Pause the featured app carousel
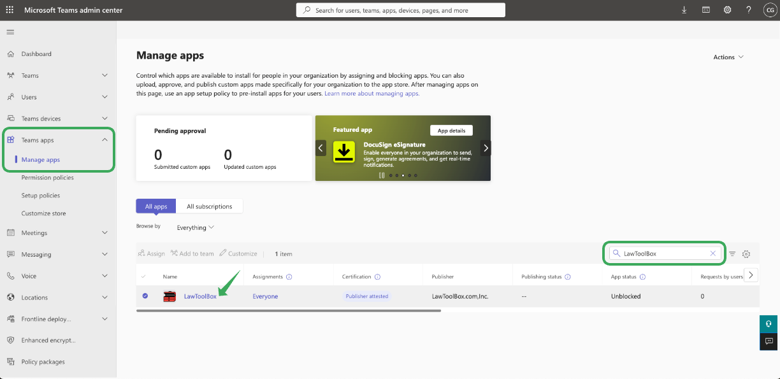 (382, 175)
